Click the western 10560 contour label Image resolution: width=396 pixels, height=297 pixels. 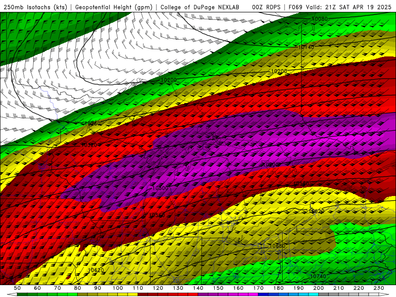pos(156,215)
